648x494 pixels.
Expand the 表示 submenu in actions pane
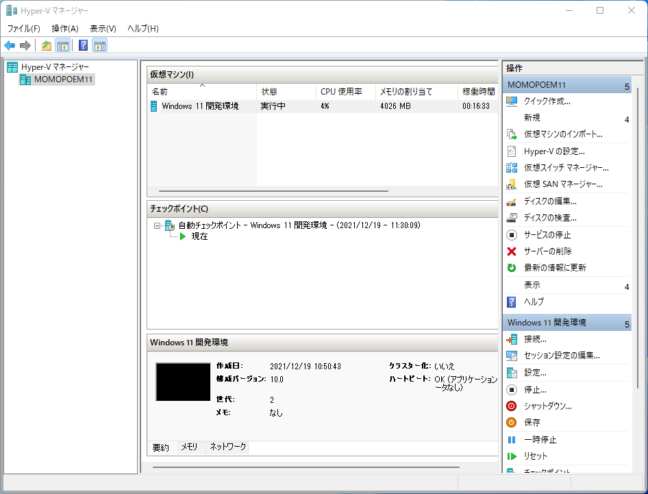pos(627,287)
